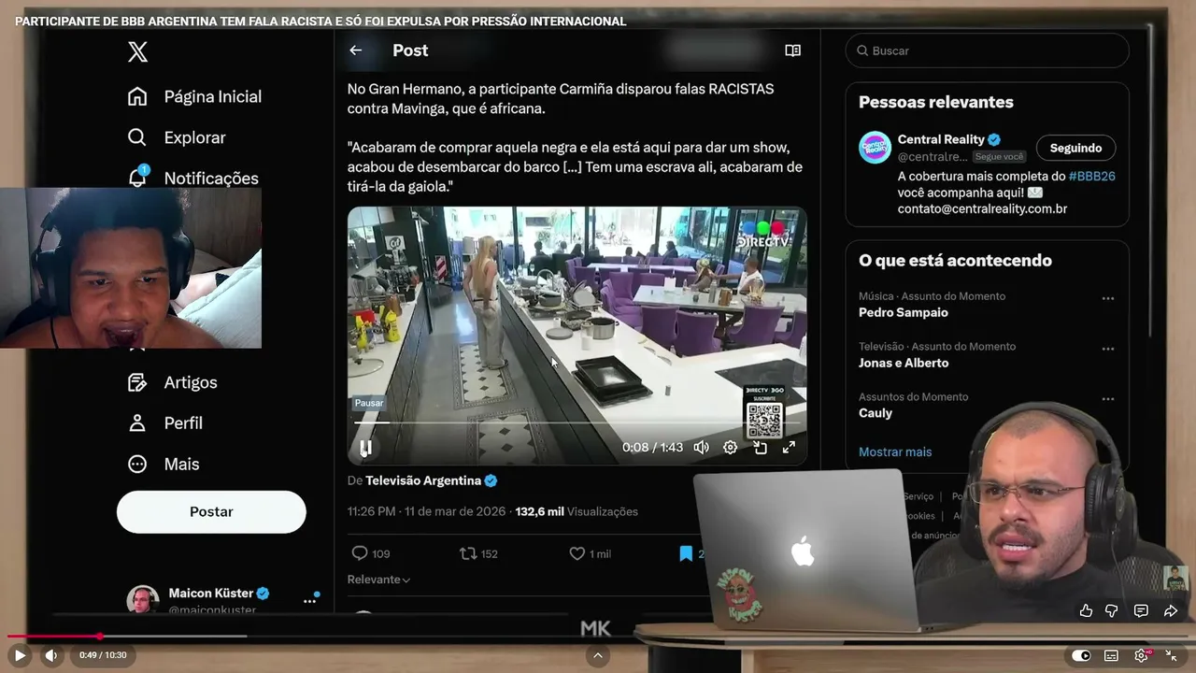Click the Buscar search field
Image resolution: width=1196 pixels, height=673 pixels.
pos(988,50)
